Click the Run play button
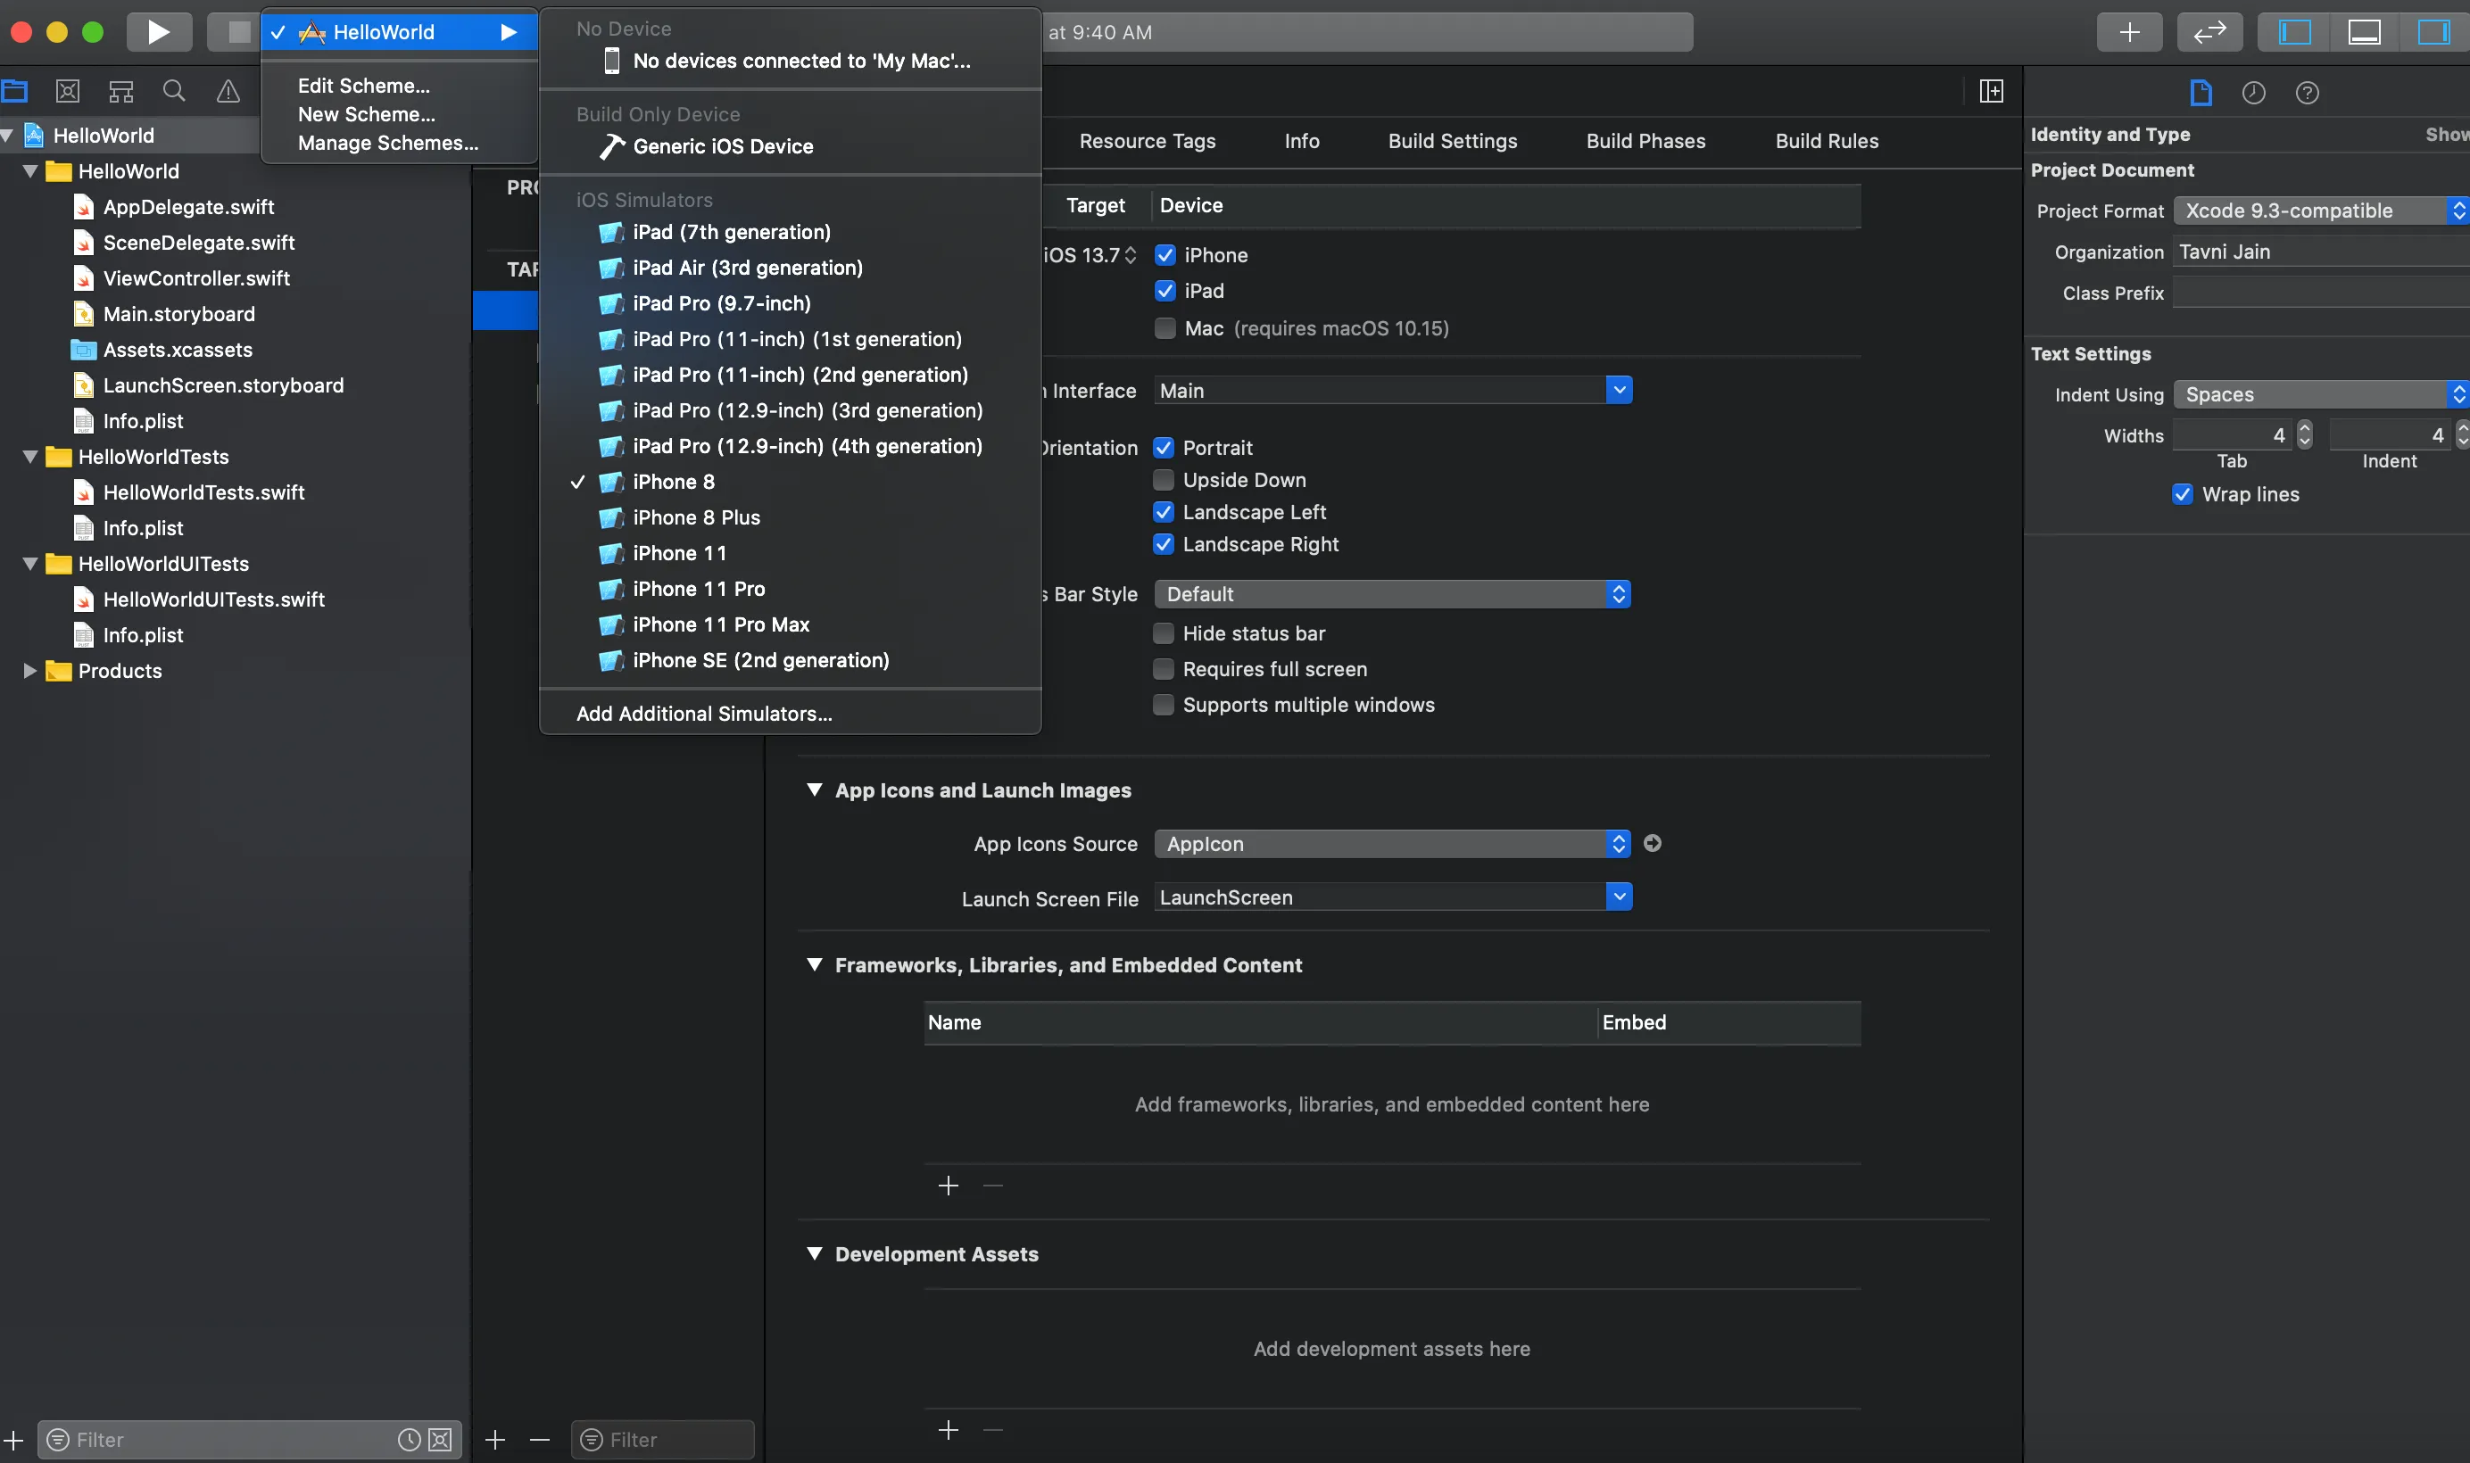Image resolution: width=2470 pixels, height=1463 pixels. [x=159, y=31]
